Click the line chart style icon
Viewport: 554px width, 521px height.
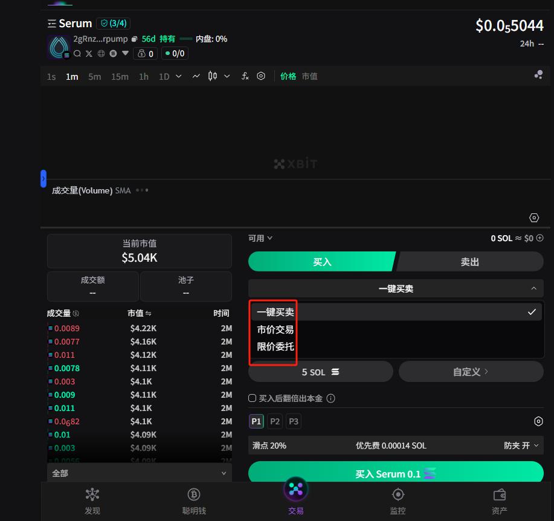point(196,76)
